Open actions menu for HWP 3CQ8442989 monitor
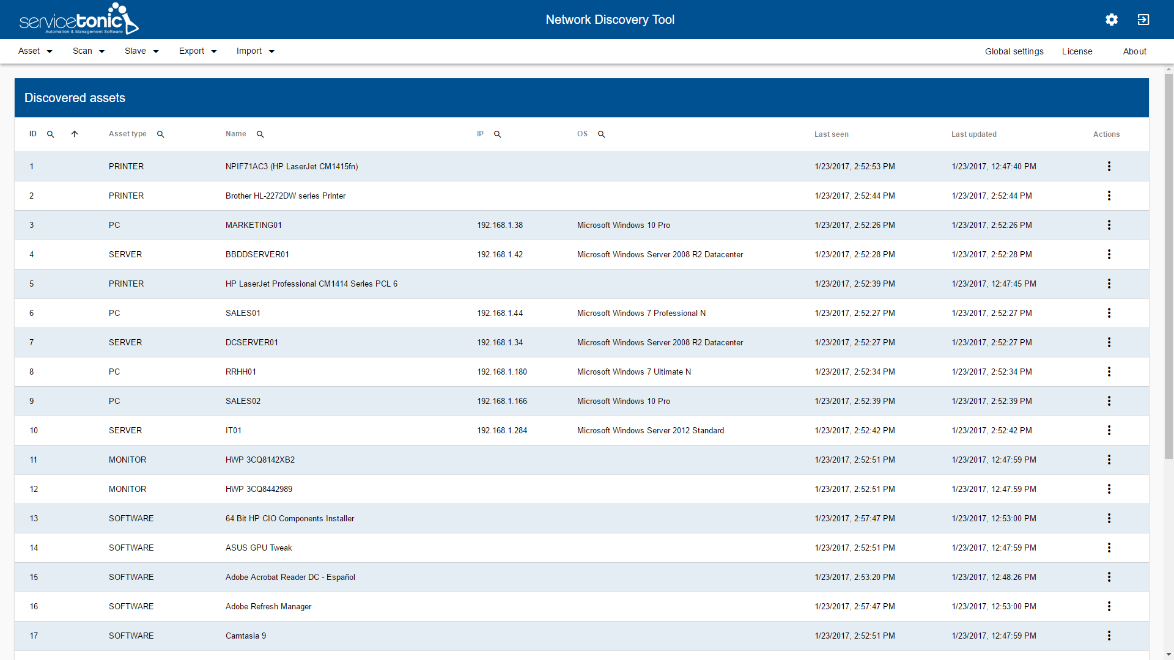Screen dimensions: 1174x660 (1109, 489)
